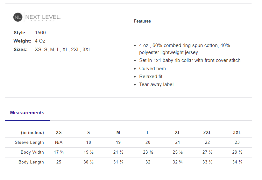262x180 pixels.
Task: Click the Style 1560 value
Action: point(40,33)
